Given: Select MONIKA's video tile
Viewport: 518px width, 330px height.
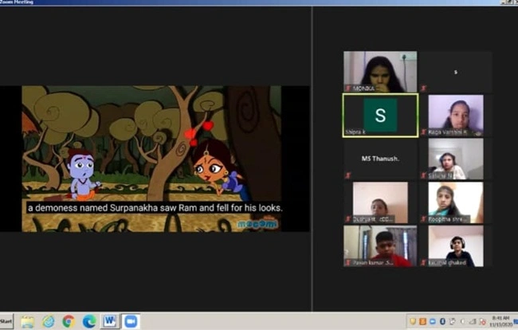Looking at the screenshot, I should (380, 72).
